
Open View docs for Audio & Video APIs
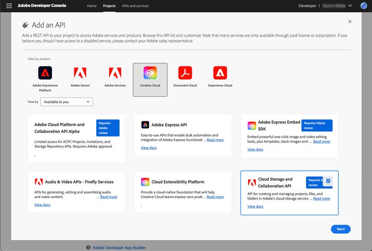pyautogui.click(x=42, y=205)
